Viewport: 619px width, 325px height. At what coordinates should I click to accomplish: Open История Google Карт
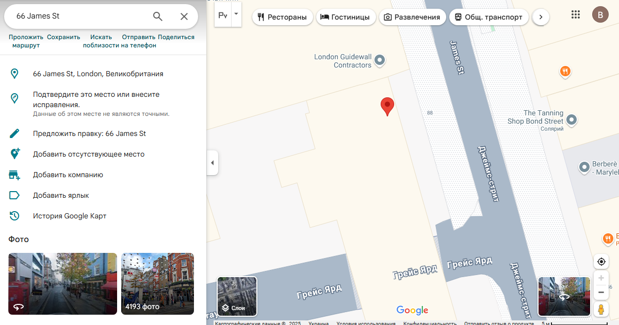(x=70, y=216)
